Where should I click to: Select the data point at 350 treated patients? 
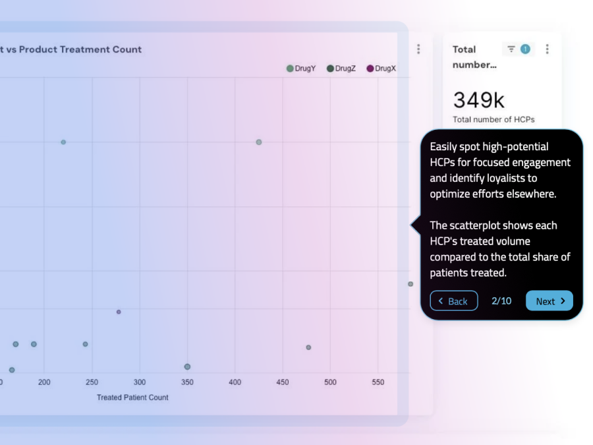(x=187, y=367)
